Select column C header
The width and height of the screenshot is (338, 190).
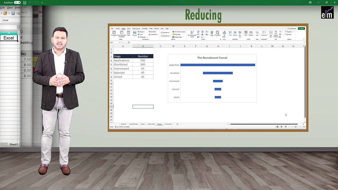coord(161,46)
